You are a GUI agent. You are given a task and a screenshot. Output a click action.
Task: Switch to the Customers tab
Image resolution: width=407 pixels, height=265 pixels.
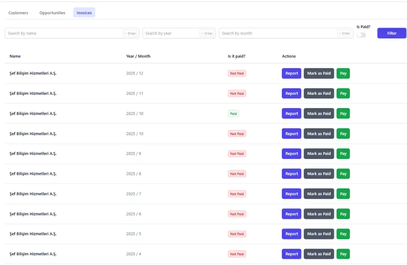(x=18, y=13)
